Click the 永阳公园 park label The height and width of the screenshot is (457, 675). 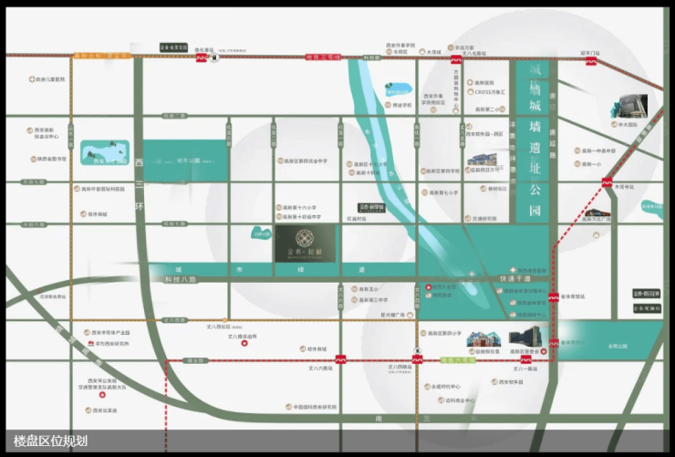(618, 346)
